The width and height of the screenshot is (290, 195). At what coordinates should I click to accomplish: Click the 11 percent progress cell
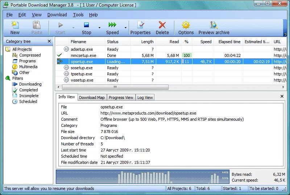(x=187, y=62)
